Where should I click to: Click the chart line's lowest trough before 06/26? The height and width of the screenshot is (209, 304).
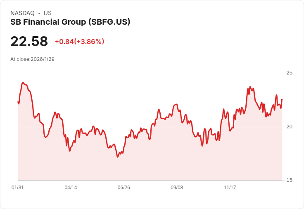tap(118, 157)
